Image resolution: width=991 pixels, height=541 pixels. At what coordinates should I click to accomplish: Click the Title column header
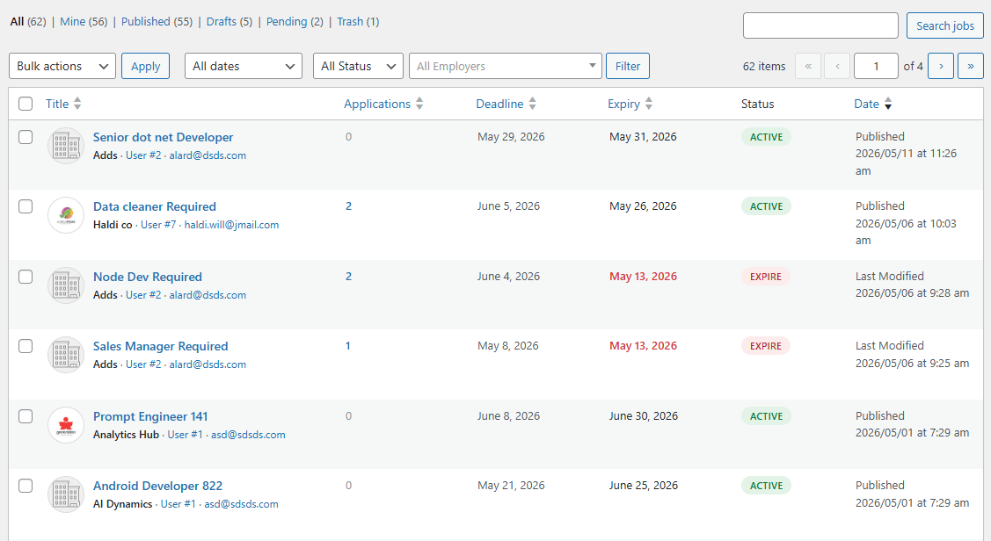tap(57, 104)
